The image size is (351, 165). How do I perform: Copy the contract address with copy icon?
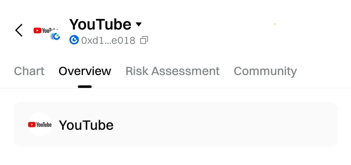point(144,40)
